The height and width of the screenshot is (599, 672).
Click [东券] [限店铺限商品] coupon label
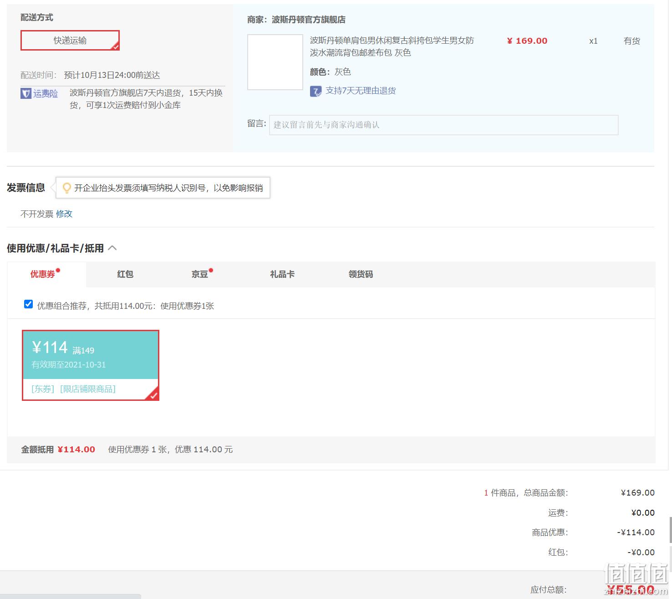pyautogui.click(x=74, y=389)
